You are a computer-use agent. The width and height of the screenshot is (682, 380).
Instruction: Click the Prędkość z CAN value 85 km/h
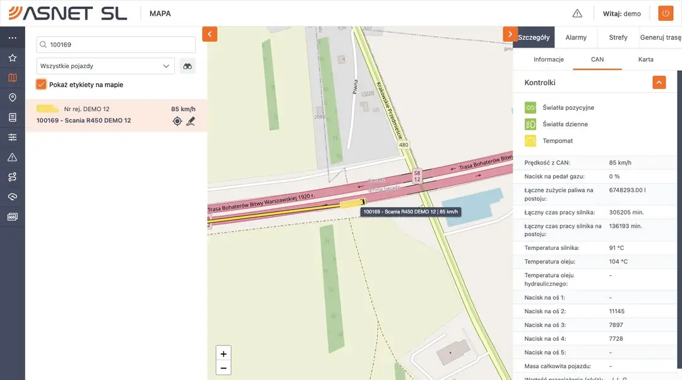620,163
